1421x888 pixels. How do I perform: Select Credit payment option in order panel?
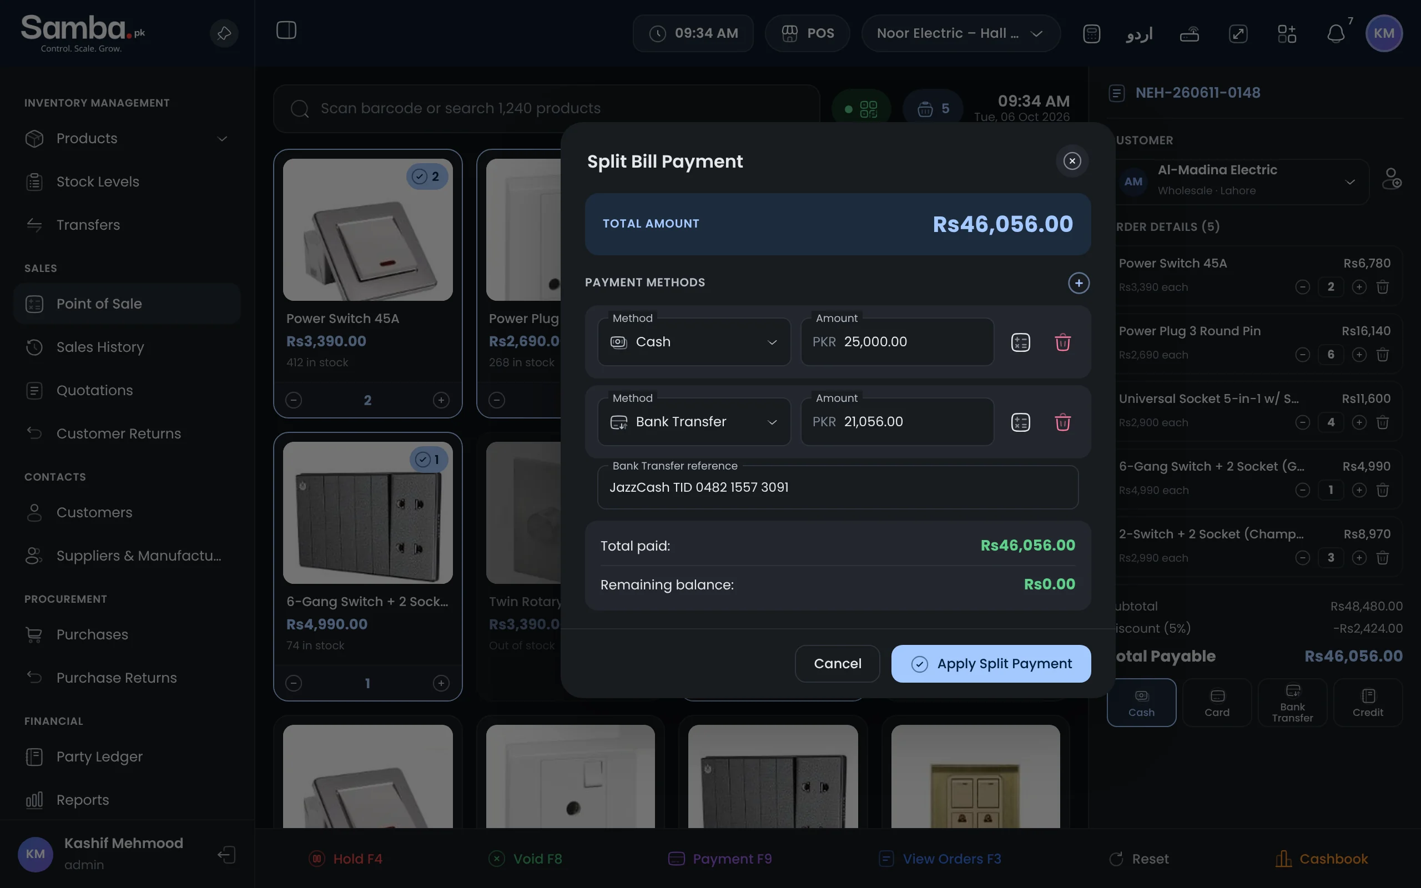coord(1368,703)
